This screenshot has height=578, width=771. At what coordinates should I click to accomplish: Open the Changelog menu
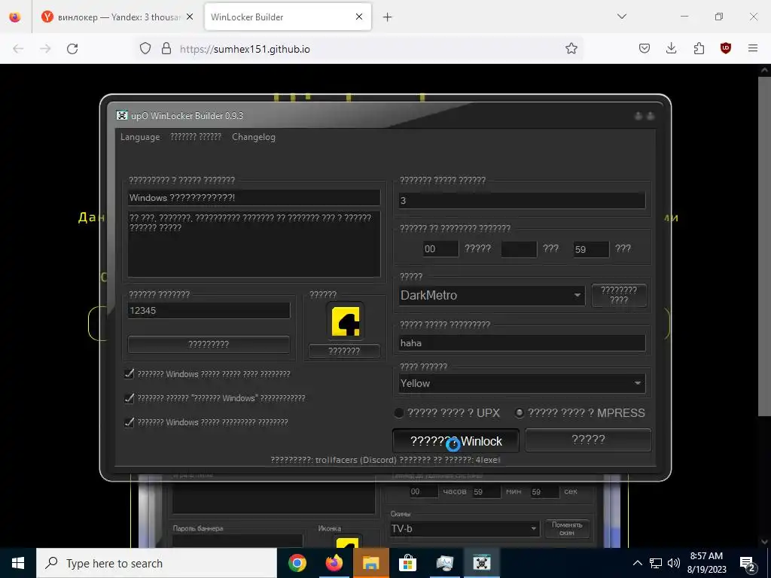click(254, 137)
